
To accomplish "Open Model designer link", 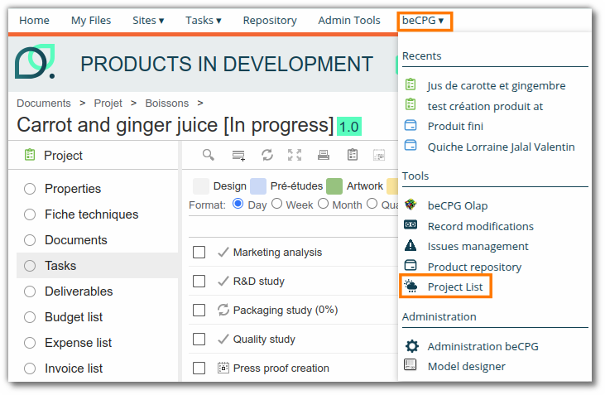I will coord(467,366).
